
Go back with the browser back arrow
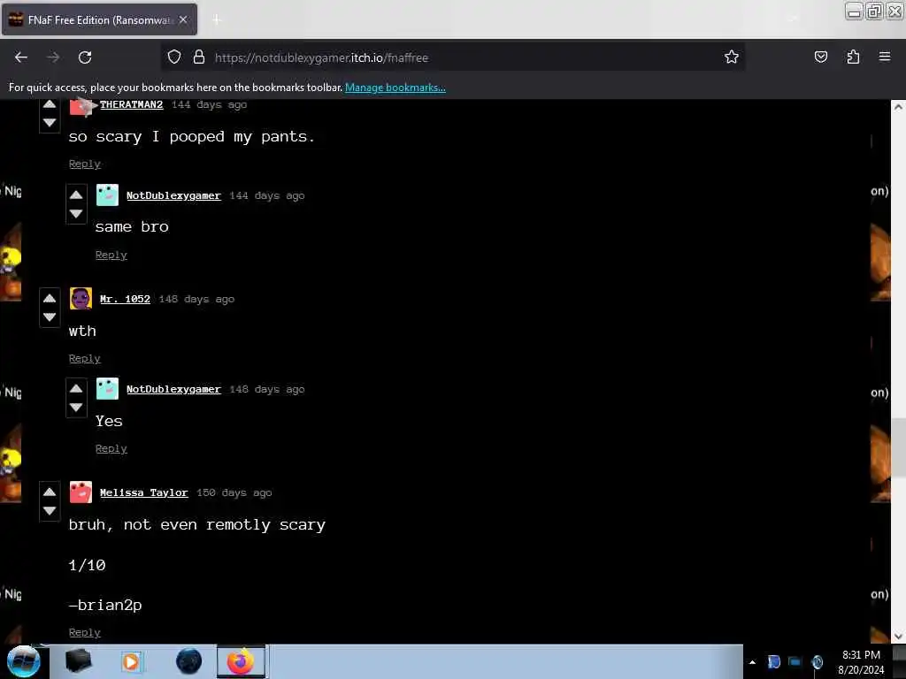[x=21, y=57]
